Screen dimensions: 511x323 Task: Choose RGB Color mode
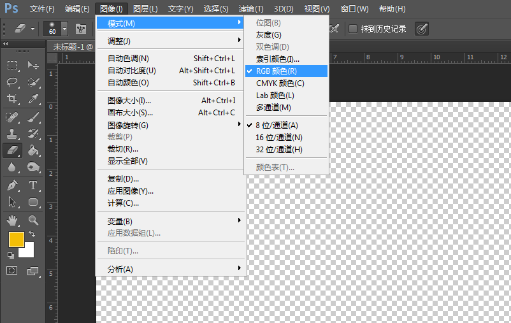pyautogui.click(x=286, y=71)
